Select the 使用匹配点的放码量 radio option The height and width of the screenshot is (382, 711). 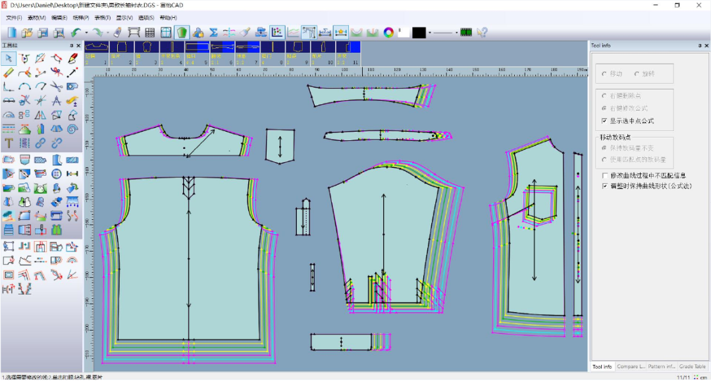point(604,159)
